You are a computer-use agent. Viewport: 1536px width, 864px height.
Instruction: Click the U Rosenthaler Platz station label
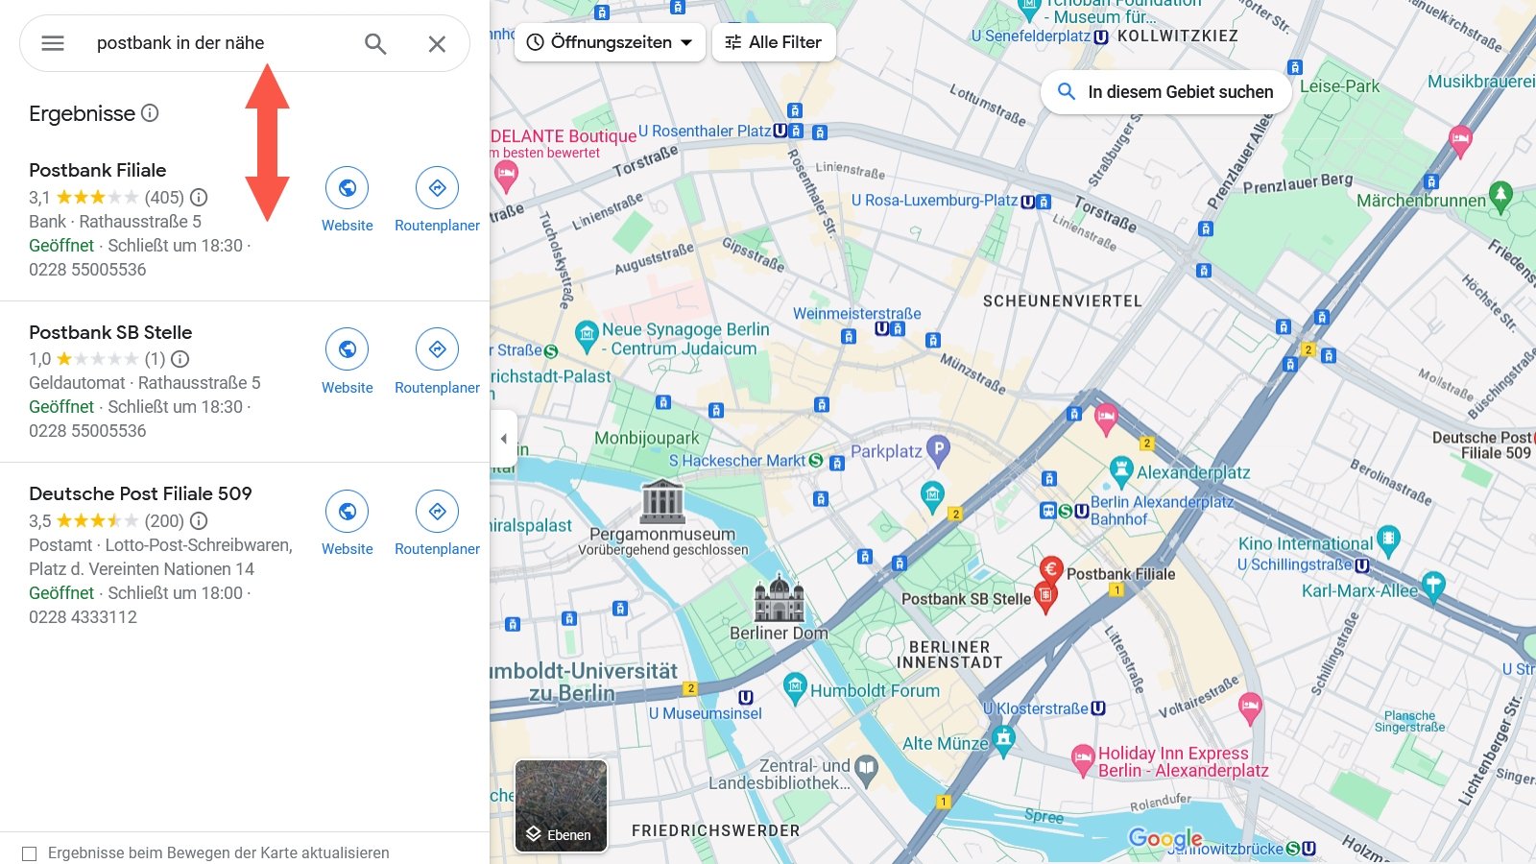coord(705,131)
